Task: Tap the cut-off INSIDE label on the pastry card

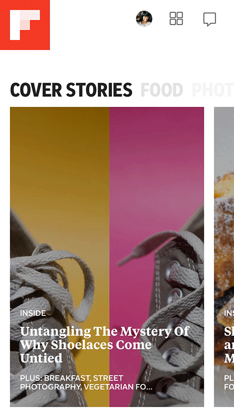Action: coord(229,313)
